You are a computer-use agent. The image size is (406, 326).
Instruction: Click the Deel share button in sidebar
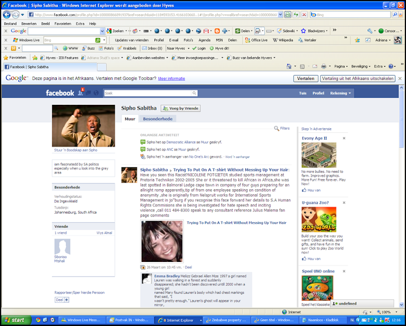pos(62,300)
